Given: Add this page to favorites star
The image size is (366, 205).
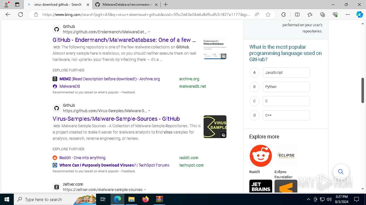Looking at the screenshot, I should coord(268,15).
